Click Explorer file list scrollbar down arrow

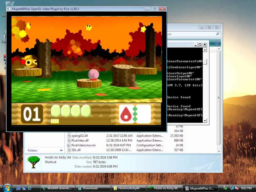click(219, 151)
